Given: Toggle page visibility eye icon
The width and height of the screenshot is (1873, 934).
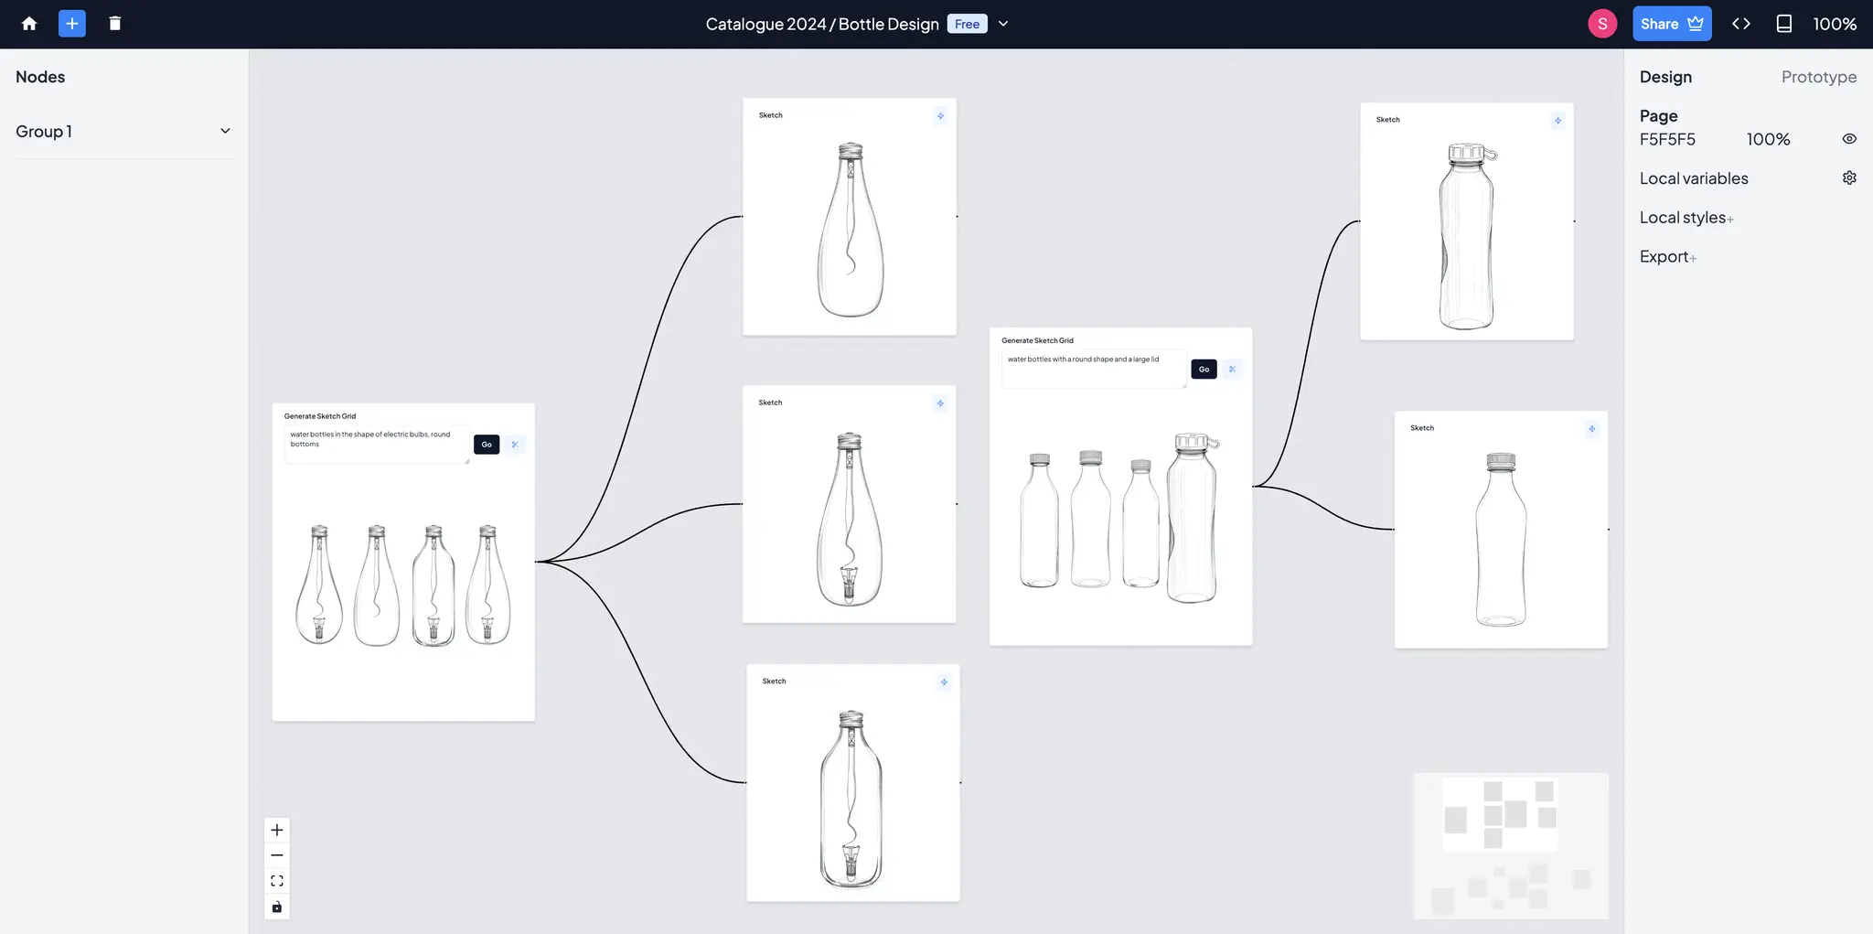Looking at the screenshot, I should click(x=1849, y=139).
